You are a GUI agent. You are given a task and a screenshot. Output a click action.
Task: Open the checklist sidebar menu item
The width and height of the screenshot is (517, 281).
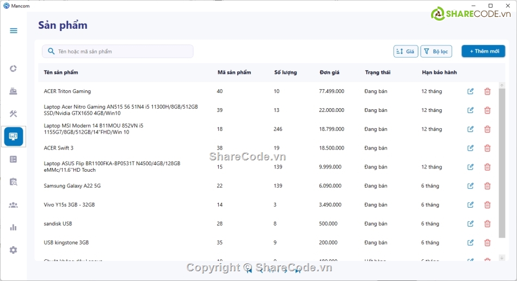[x=14, y=159]
